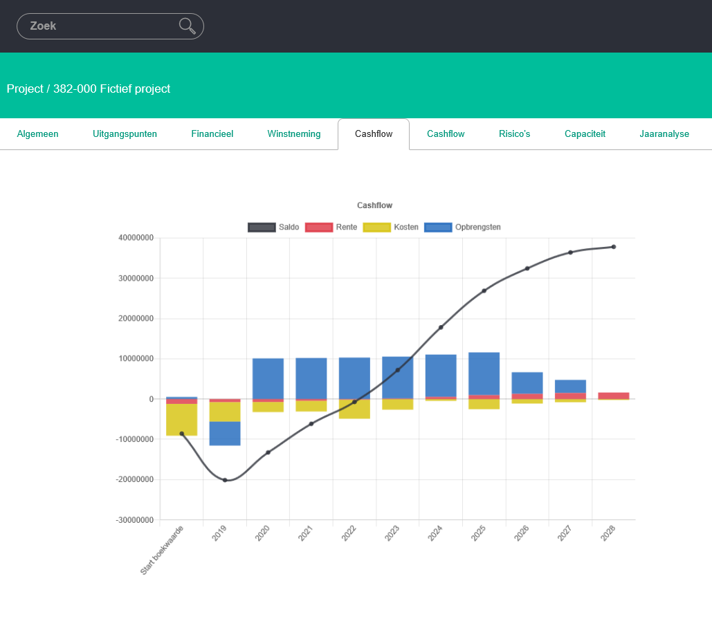Click the Project breadcrumb title
The width and height of the screenshot is (712, 619).
pyautogui.click(x=89, y=89)
